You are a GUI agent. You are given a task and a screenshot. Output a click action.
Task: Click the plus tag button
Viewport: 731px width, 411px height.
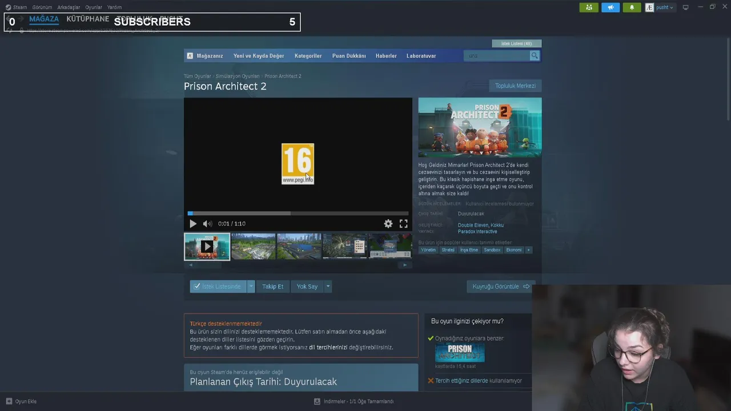point(528,250)
